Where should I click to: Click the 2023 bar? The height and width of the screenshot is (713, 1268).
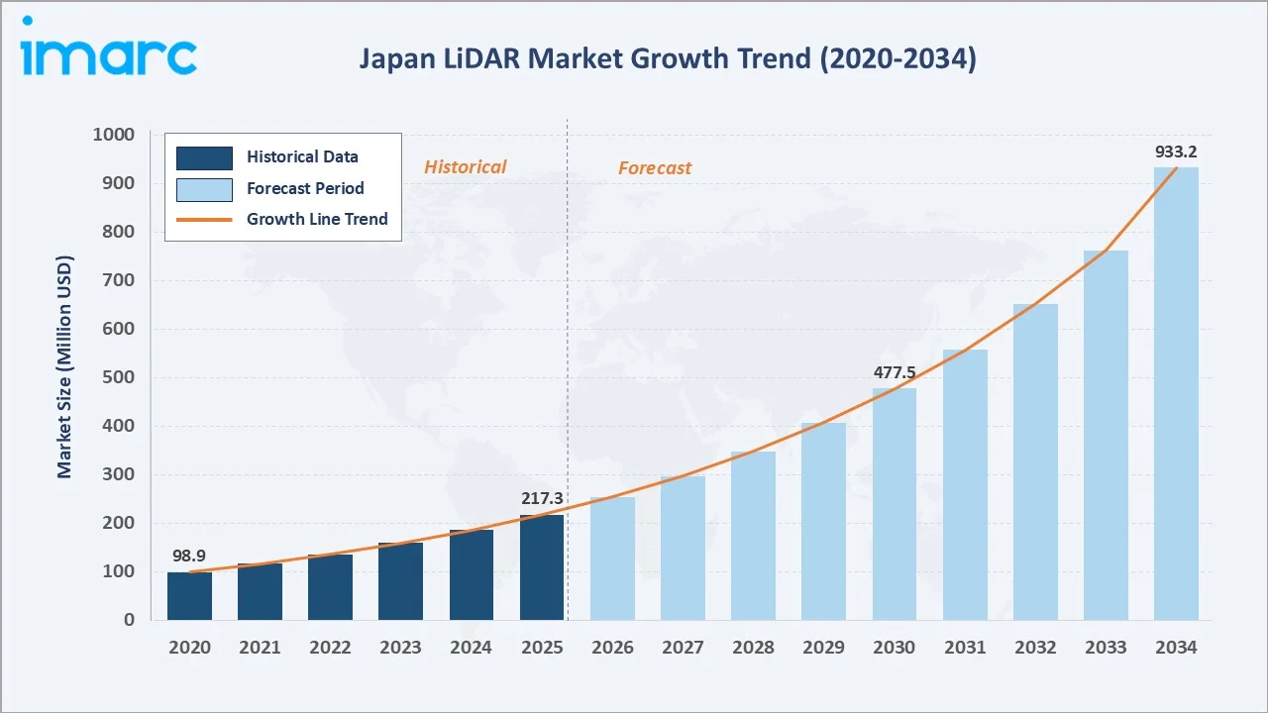pos(400,581)
